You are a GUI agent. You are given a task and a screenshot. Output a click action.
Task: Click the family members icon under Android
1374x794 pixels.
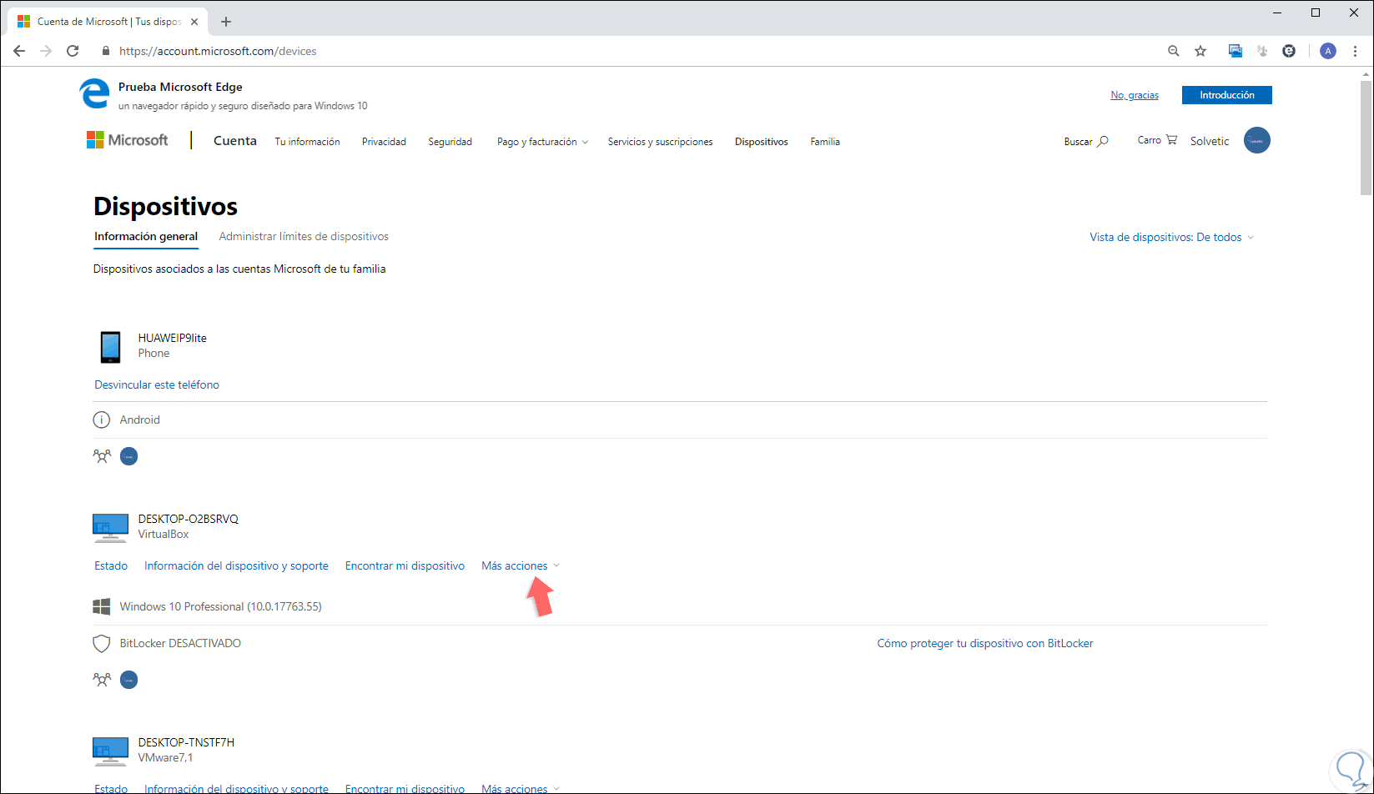point(102,456)
